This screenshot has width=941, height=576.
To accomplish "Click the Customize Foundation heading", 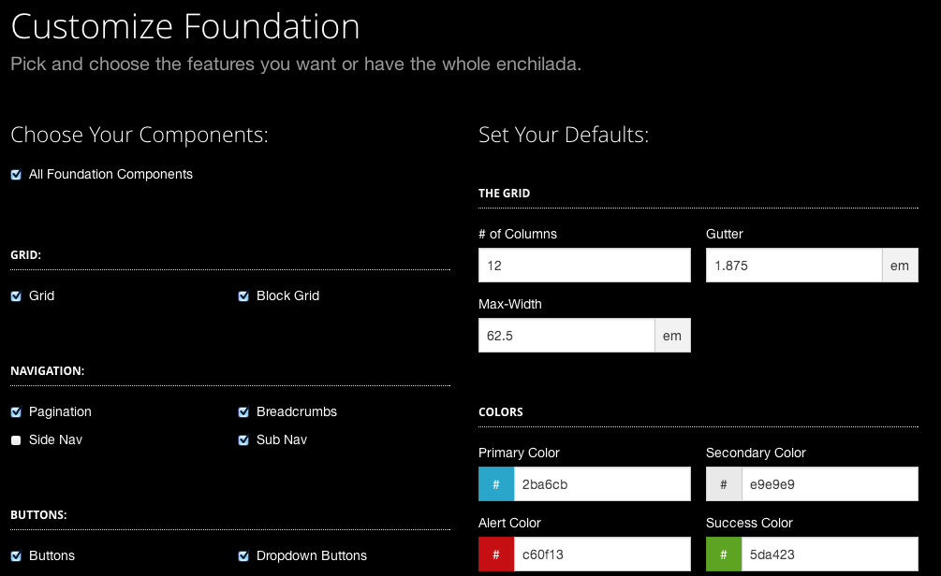I will (184, 27).
